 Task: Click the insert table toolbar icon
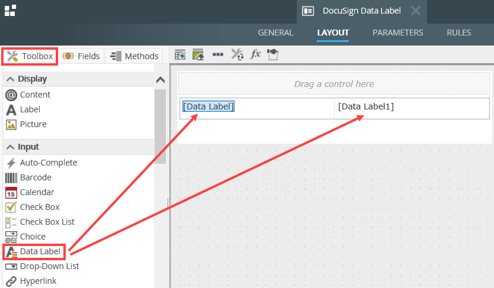pos(180,55)
